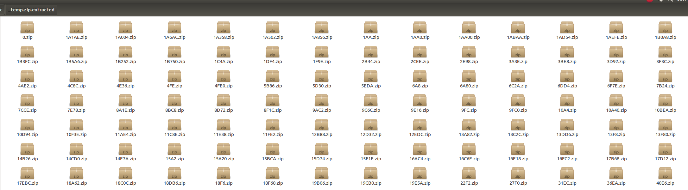Image resolution: width=688 pixels, height=190 pixels.
Task: Select the 1AEFE.zip icon
Action: (616, 27)
